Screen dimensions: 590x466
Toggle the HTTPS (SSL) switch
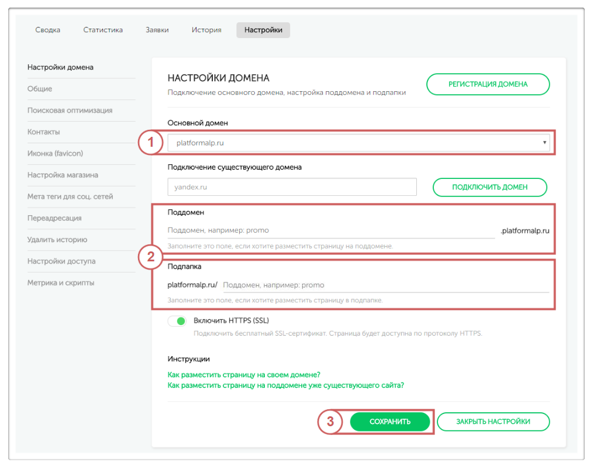[177, 321]
